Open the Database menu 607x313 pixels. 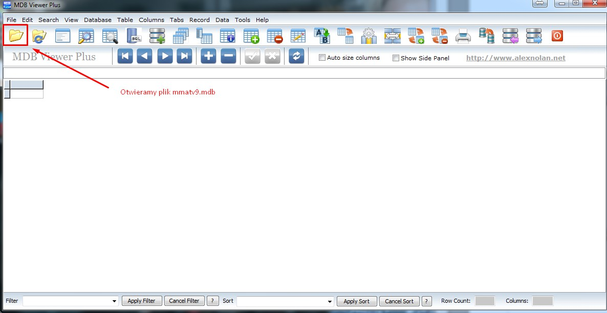click(x=98, y=20)
